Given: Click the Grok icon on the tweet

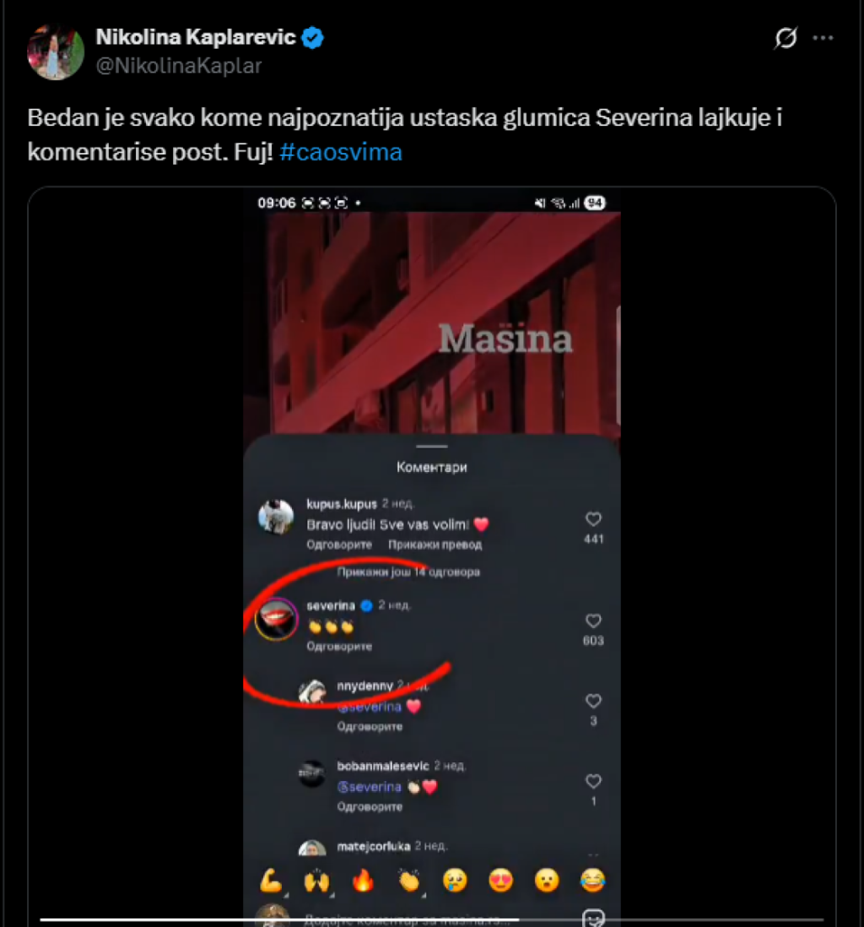Looking at the screenshot, I should [x=786, y=38].
